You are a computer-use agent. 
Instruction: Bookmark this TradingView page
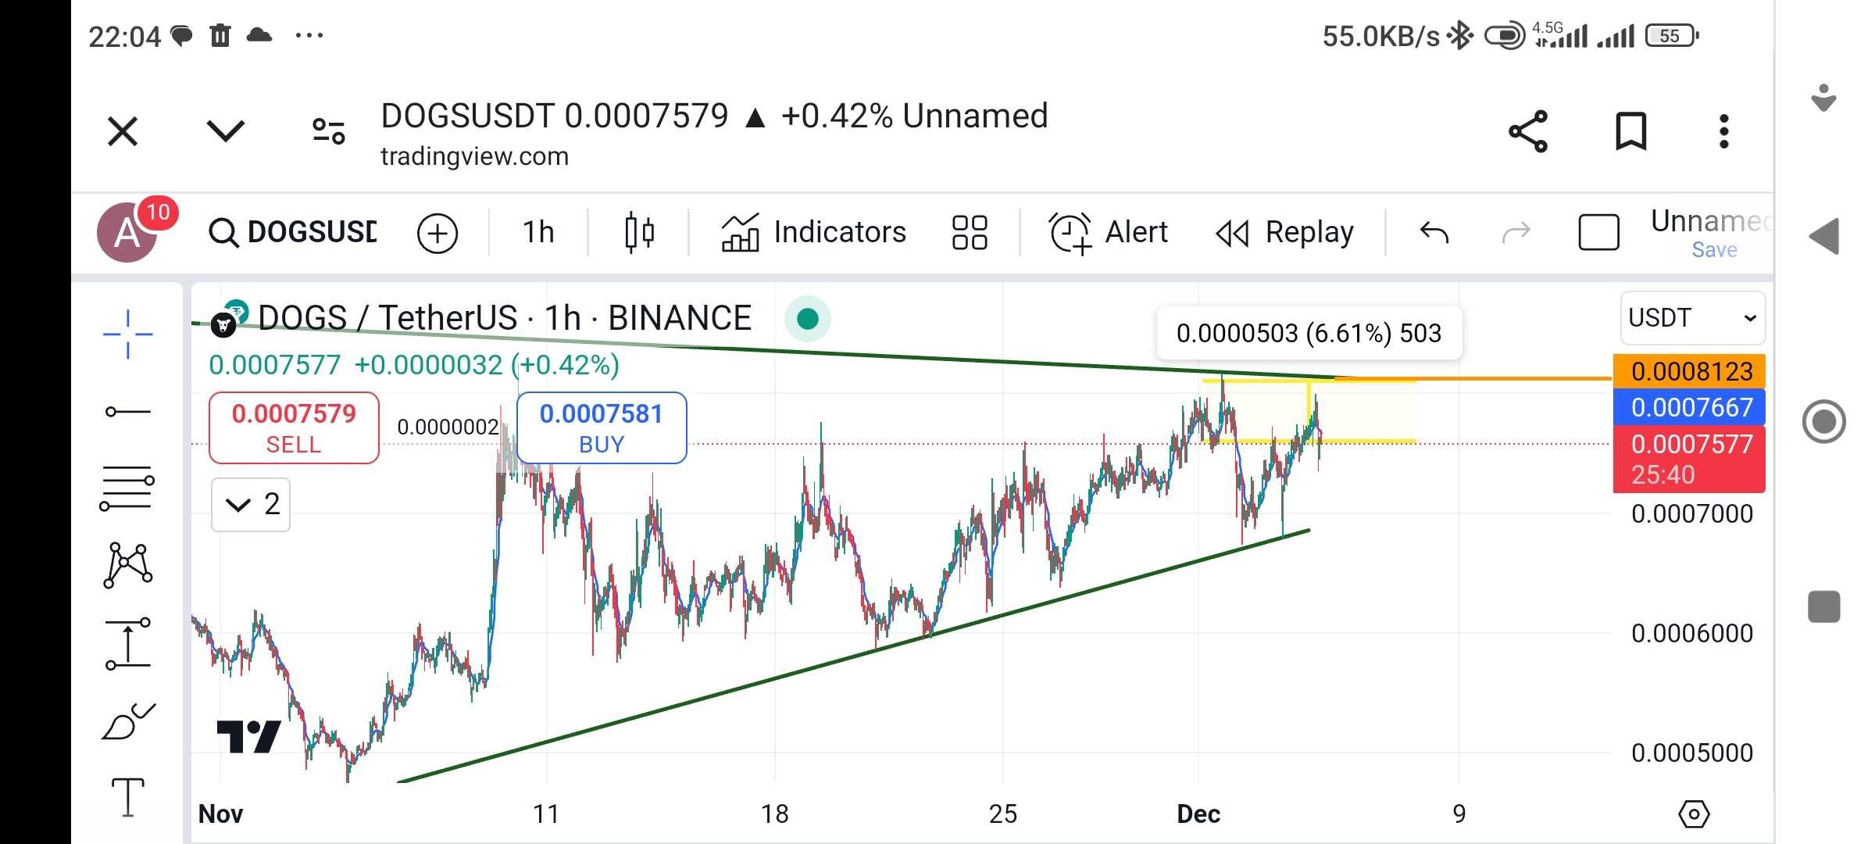[x=1630, y=131]
